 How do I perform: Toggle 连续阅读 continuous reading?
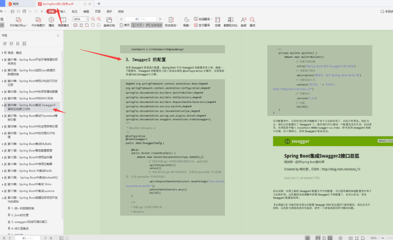click(x=154, y=25)
